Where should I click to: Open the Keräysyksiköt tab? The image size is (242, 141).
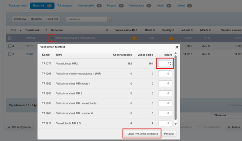[90, 5]
